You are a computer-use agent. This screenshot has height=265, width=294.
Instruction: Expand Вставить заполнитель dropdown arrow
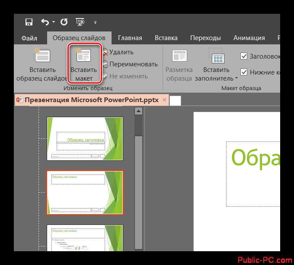pos(236,78)
